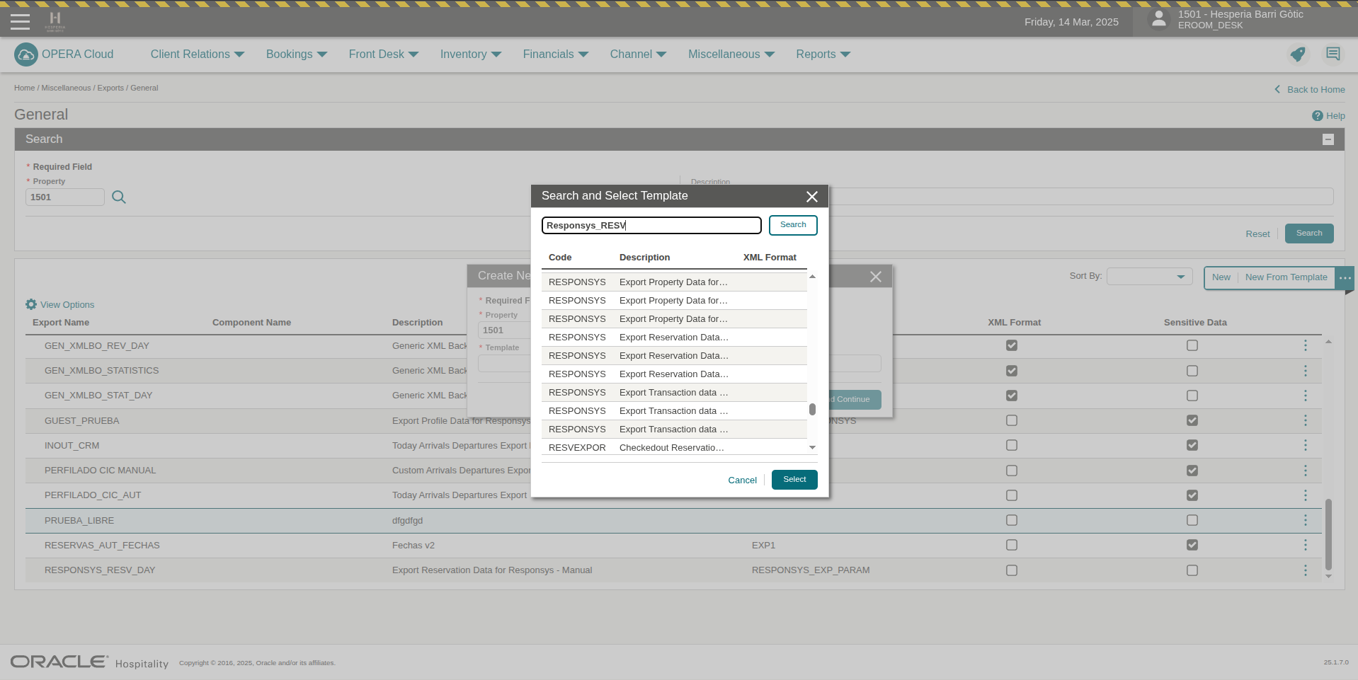
Task: Toggle Sensitive Data checkbox for GUEST_PRUEBA
Action: 1192,420
